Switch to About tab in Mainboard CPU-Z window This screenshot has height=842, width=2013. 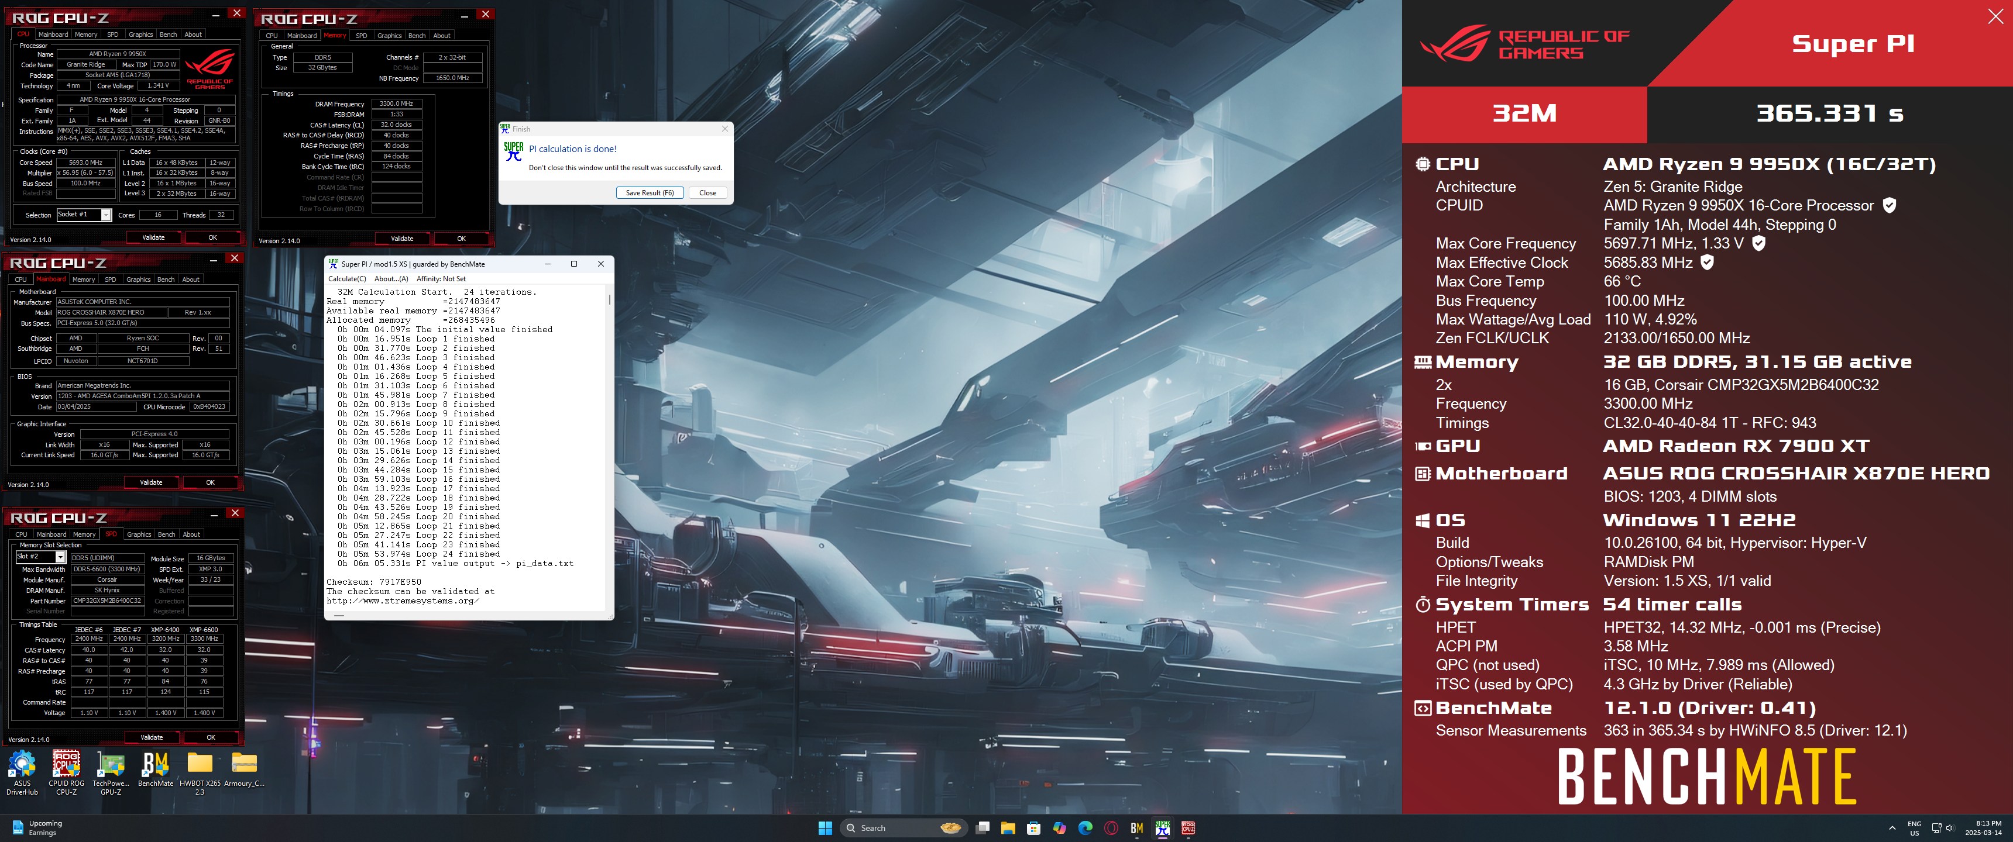[x=191, y=279]
